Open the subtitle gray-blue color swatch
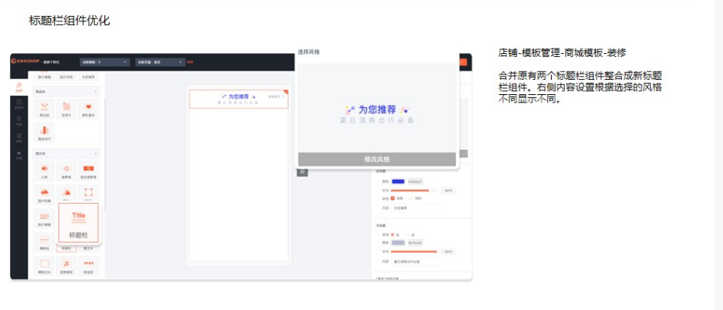Viewport: 723px width, 310px height. click(x=398, y=242)
